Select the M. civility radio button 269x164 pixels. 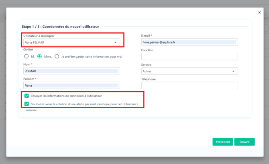click(26, 56)
